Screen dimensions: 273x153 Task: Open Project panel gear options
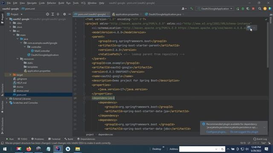pos(64,14)
